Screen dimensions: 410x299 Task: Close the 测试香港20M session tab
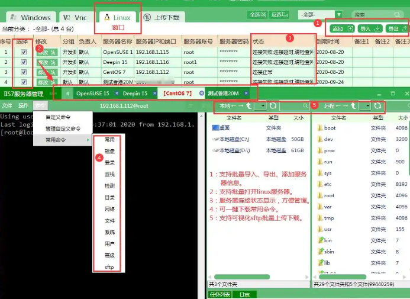pos(246,93)
